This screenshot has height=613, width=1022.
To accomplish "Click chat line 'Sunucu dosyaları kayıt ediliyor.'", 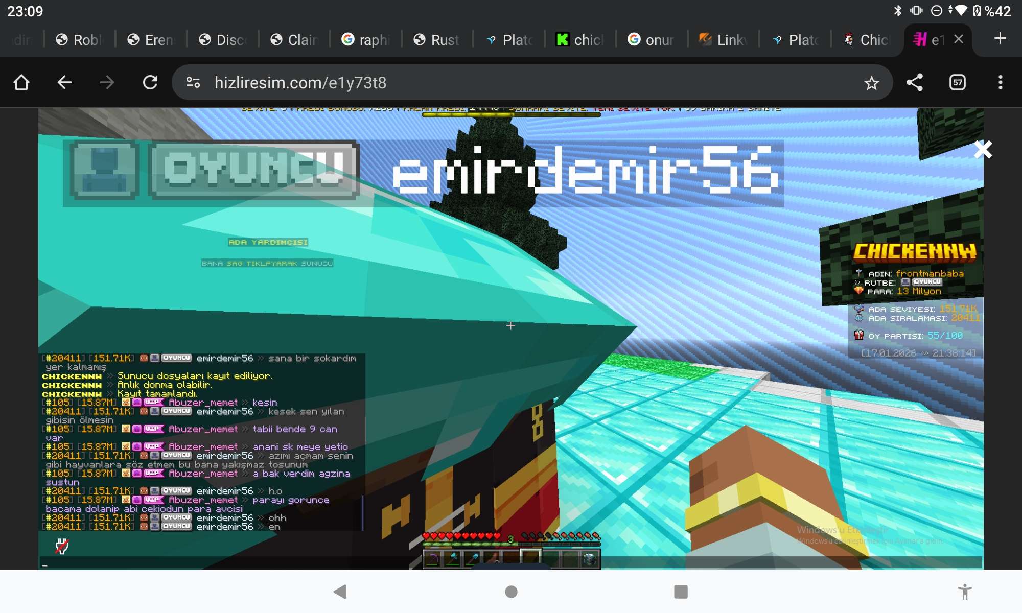I will coord(195,376).
